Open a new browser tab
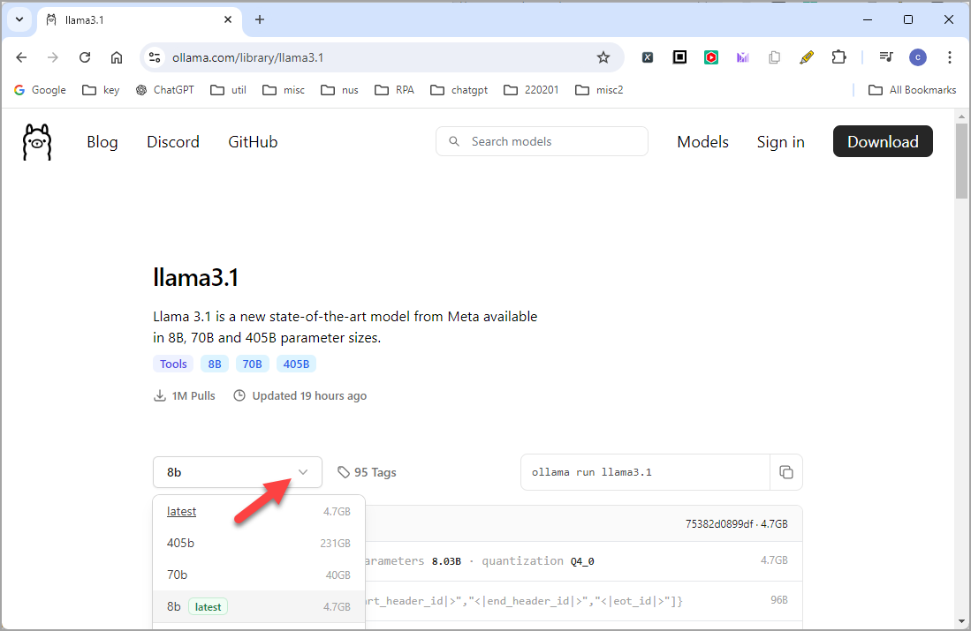Image resolution: width=971 pixels, height=631 pixels. 260,19
